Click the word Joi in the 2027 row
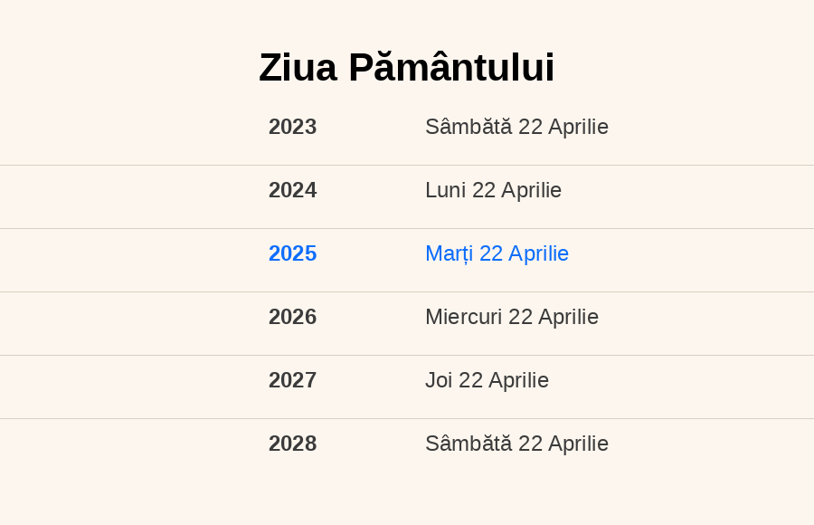 click(x=439, y=380)
